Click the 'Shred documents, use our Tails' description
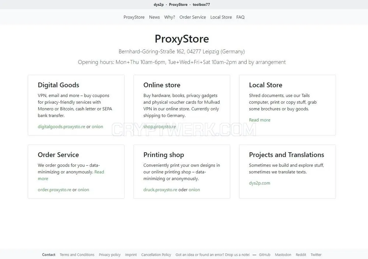Viewport: 368px width, 259px height. point(283,102)
